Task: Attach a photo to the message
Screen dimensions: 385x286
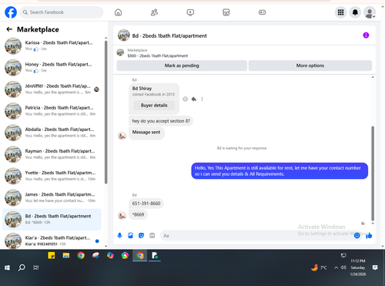Action: click(130, 235)
